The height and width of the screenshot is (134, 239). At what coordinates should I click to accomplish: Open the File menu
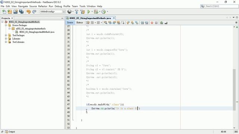point(3,6)
